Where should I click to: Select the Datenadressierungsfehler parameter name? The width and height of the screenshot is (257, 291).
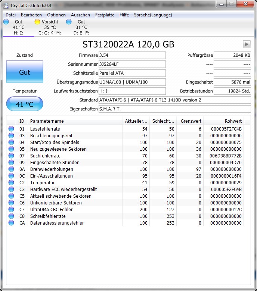coord(57,223)
